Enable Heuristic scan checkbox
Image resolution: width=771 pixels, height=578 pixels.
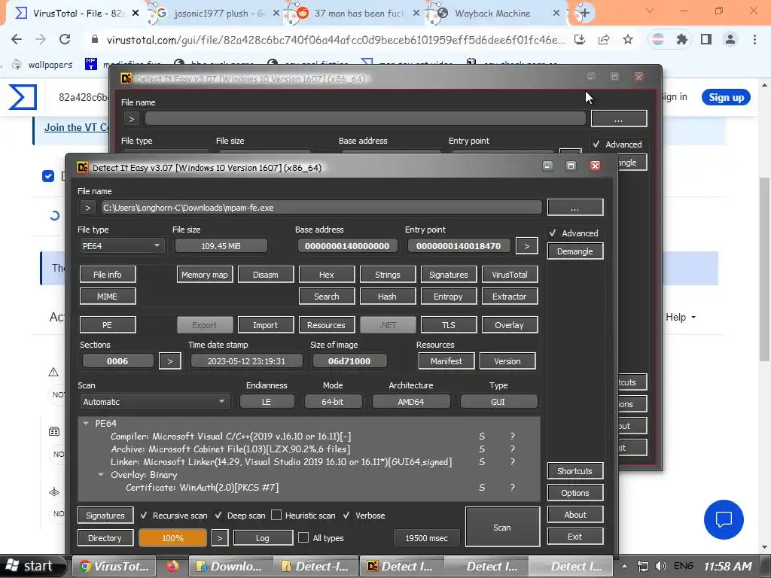point(276,515)
